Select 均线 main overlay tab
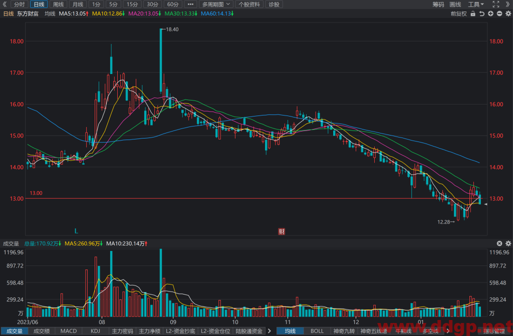 coord(290,331)
